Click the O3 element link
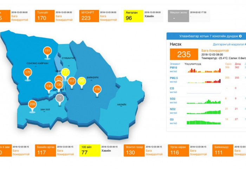 pos(171,120)
